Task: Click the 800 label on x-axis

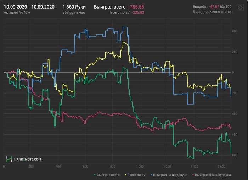Action: tap(113, 167)
